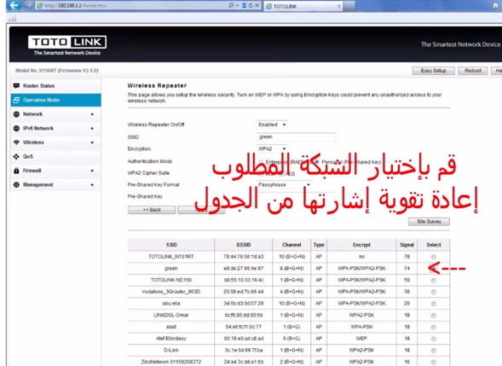The width and height of the screenshot is (502, 366).
Task: Expand the Network submenu arrow
Action: tap(92, 114)
